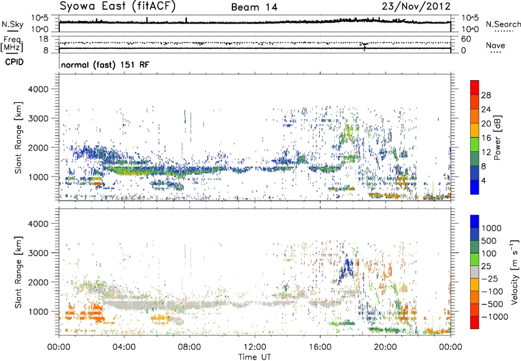Image resolution: width=521 pixels, height=361 pixels.
Task: Click the '28' label on Power colorbar
Action: [x=486, y=95]
